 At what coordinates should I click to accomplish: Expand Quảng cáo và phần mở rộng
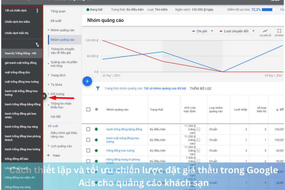[x=48, y=64]
